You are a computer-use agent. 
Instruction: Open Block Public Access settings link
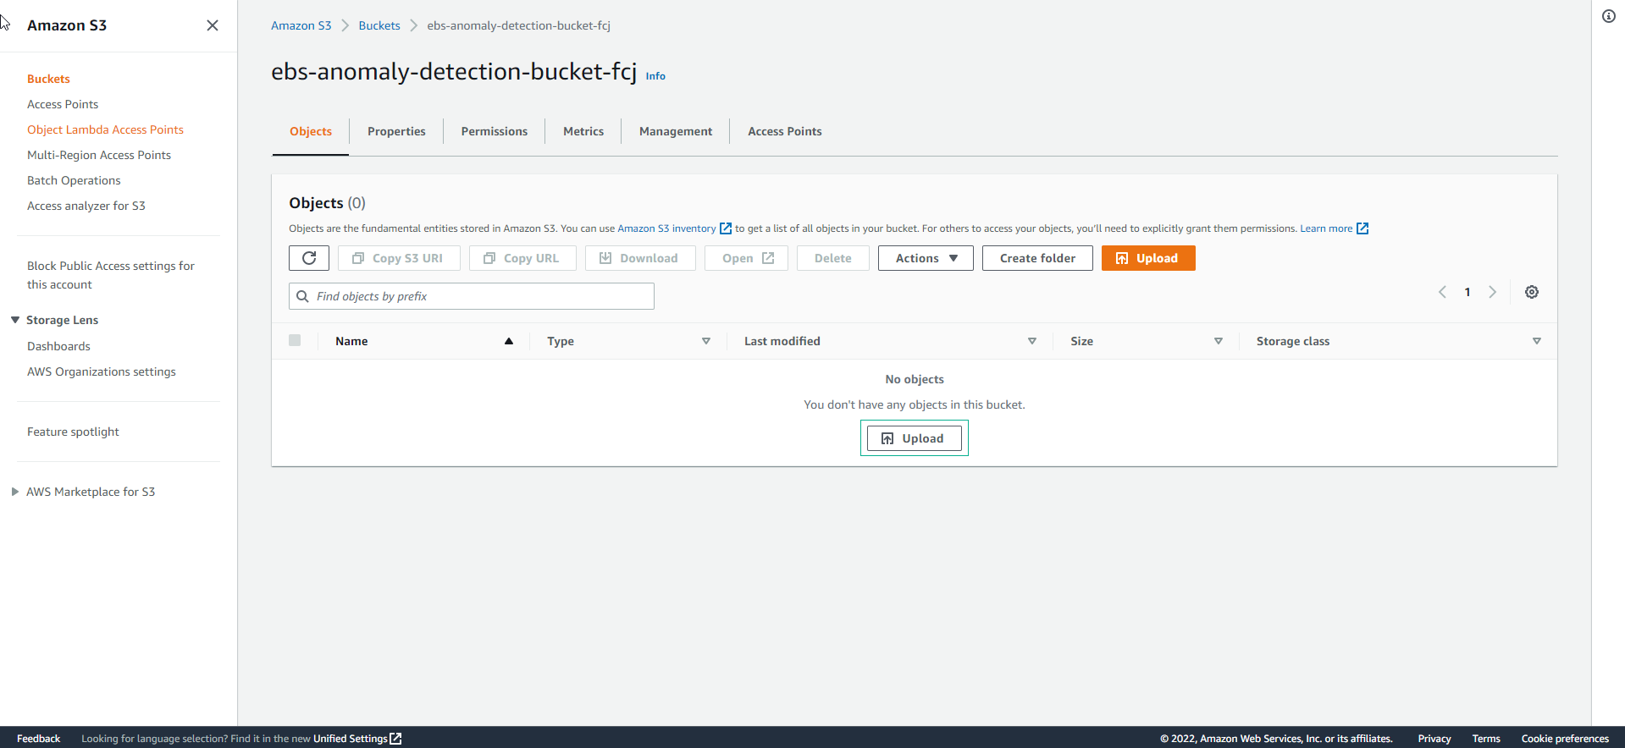tap(111, 275)
